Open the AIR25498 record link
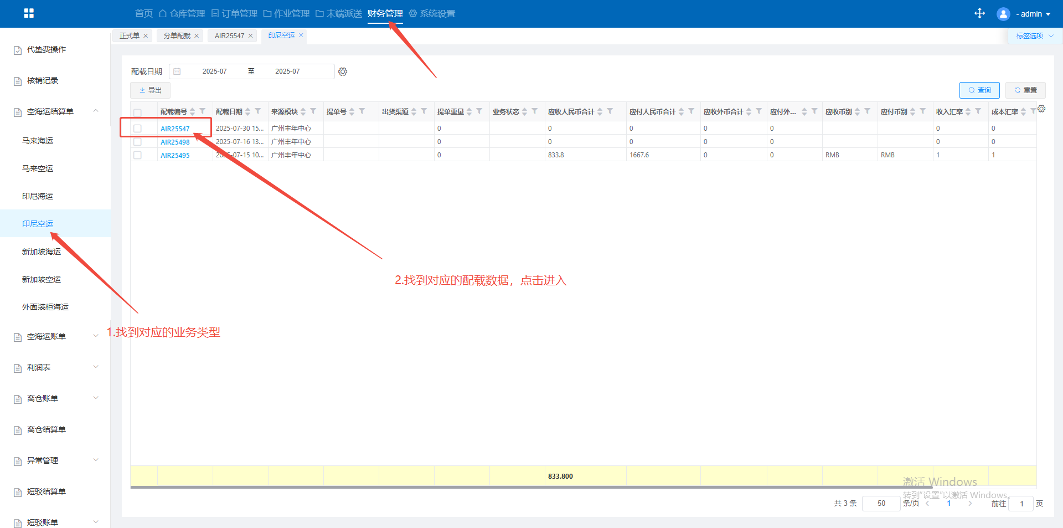The height and width of the screenshot is (528, 1063). (x=175, y=142)
